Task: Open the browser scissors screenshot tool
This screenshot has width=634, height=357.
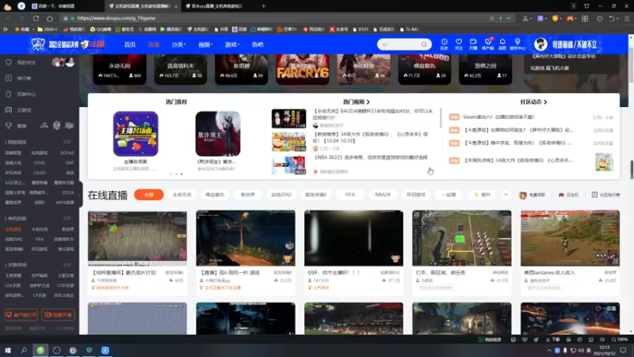Action: point(525,18)
